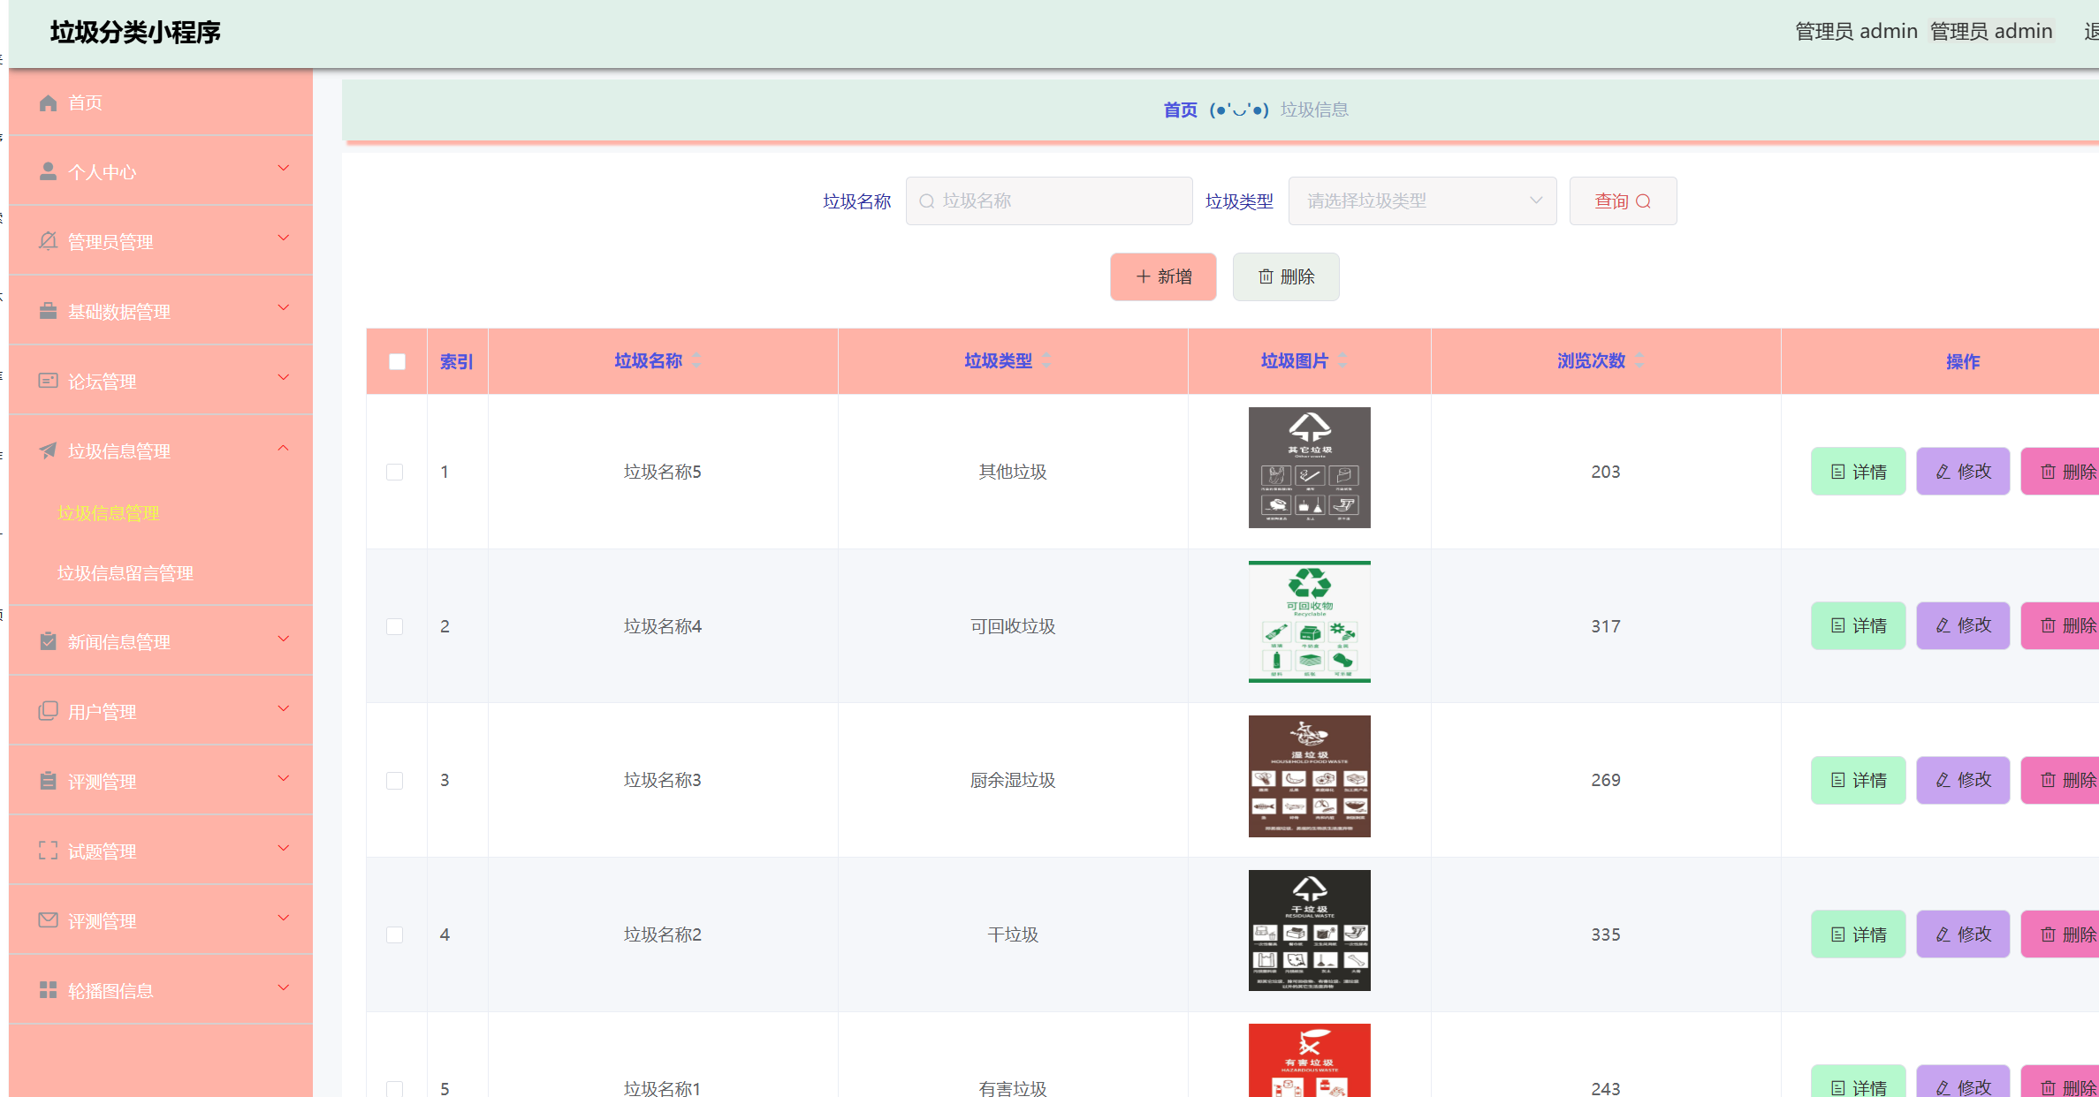Select the 垃圾信息管理 submenu item
The height and width of the screenshot is (1097, 2099).
click(x=109, y=513)
